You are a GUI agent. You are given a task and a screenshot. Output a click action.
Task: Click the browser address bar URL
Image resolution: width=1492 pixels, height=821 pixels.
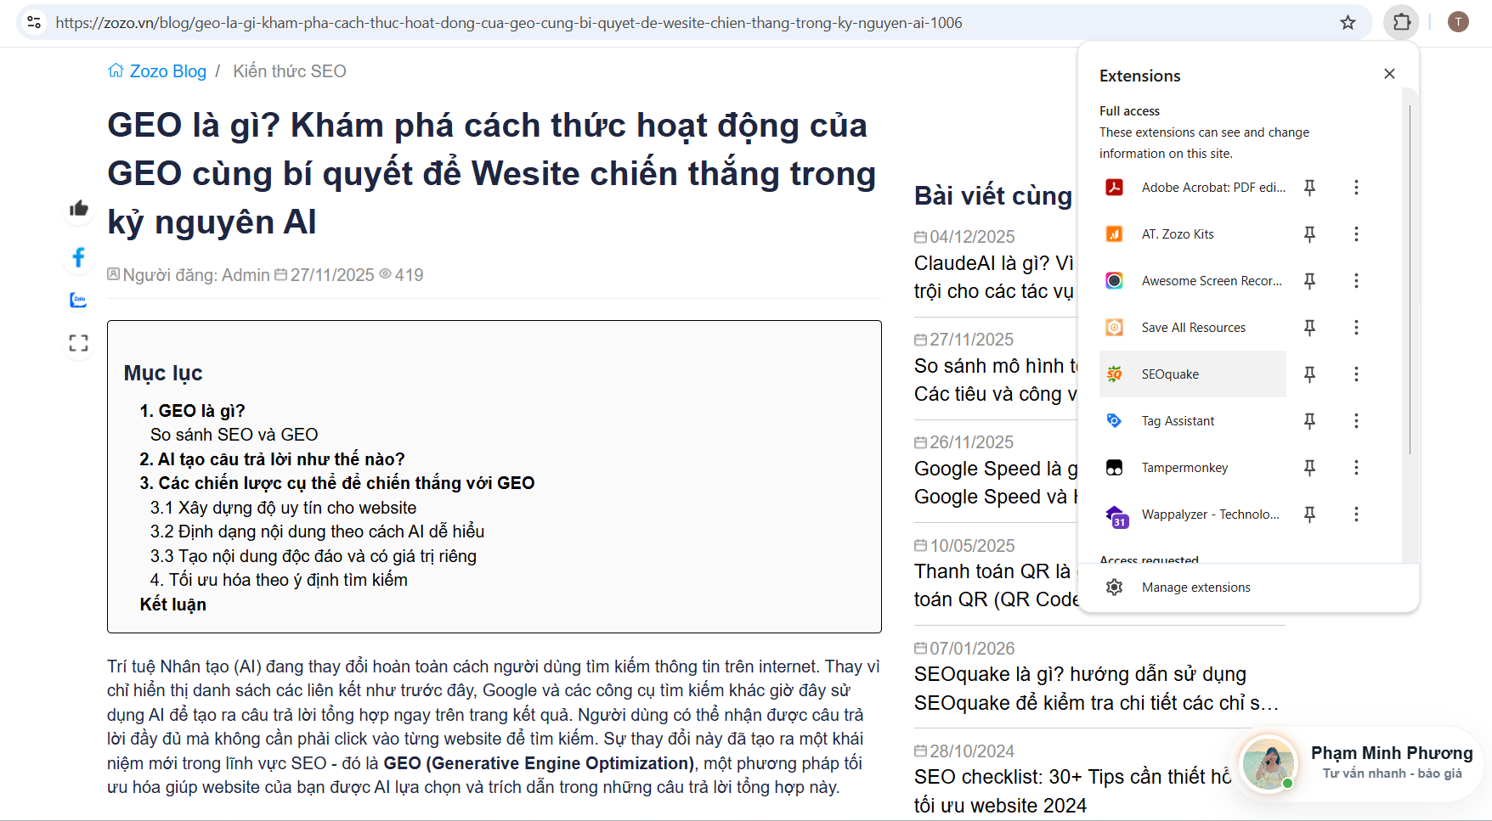point(508,23)
